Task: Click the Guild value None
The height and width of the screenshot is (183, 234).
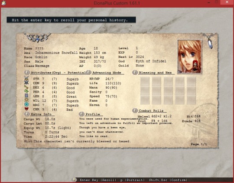Action: coord(140,66)
